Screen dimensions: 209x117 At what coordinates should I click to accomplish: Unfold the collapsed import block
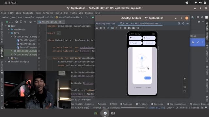[x=58, y=33]
